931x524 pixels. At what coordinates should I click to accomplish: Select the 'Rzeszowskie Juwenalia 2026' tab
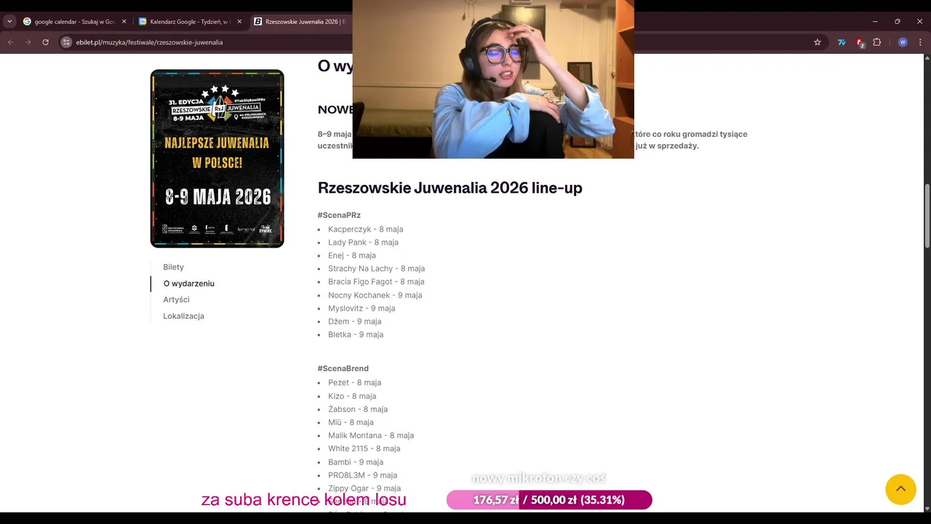tap(300, 22)
